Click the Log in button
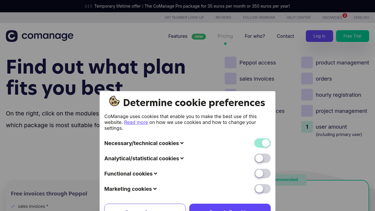375x211 pixels. click(319, 36)
